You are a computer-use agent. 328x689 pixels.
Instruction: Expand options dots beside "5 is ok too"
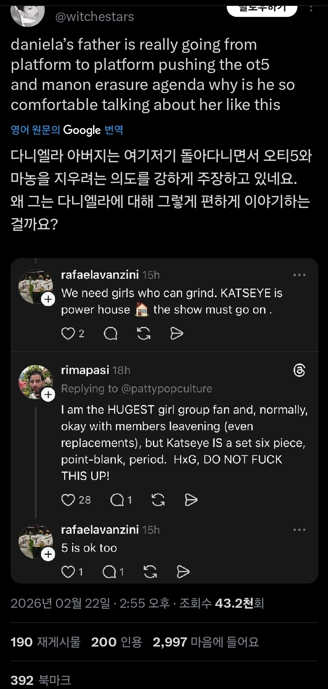click(x=299, y=530)
